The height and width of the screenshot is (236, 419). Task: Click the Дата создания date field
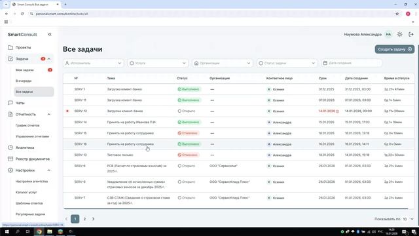click(352, 63)
